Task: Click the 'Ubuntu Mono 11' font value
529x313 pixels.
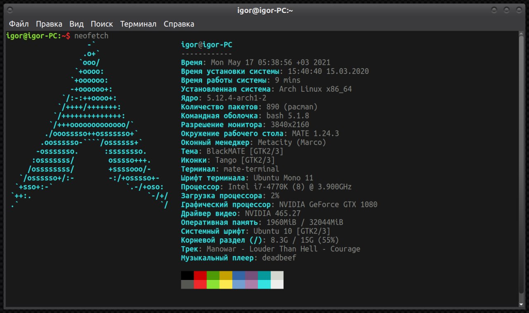Action: coord(284,178)
